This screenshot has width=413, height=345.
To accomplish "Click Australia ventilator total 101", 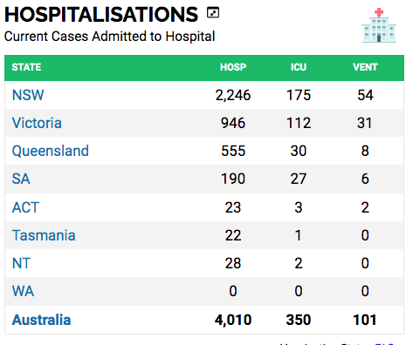I will click(365, 320).
